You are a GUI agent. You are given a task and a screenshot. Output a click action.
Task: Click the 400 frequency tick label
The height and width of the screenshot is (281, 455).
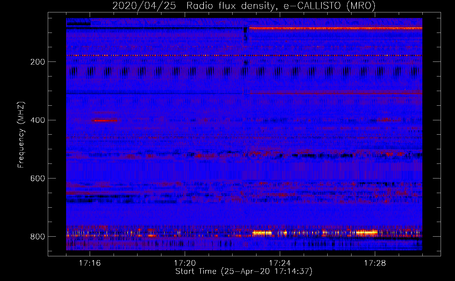click(x=38, y=120)
